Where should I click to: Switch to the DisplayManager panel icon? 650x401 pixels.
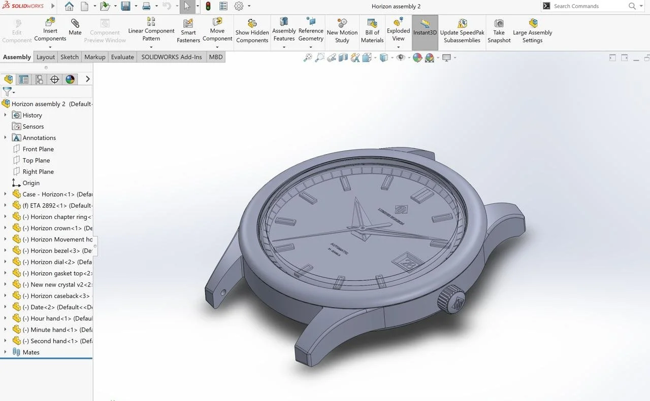70,80
